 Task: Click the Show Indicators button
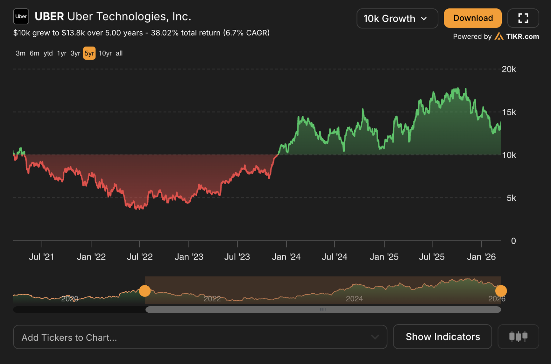pyautogui.click(x=442, y=337)
